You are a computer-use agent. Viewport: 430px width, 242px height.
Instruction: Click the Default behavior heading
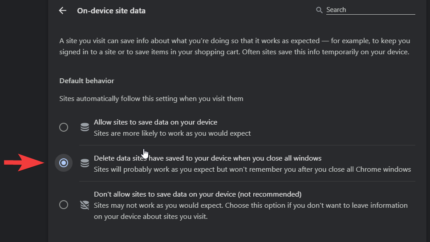(x=87, y=81)
